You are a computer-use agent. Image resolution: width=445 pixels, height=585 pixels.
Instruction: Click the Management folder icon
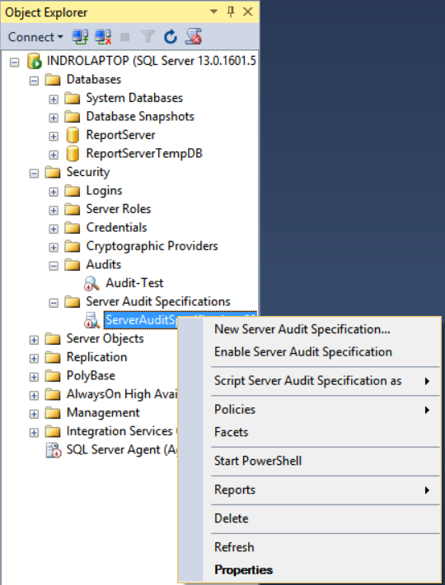coord(53,413)
